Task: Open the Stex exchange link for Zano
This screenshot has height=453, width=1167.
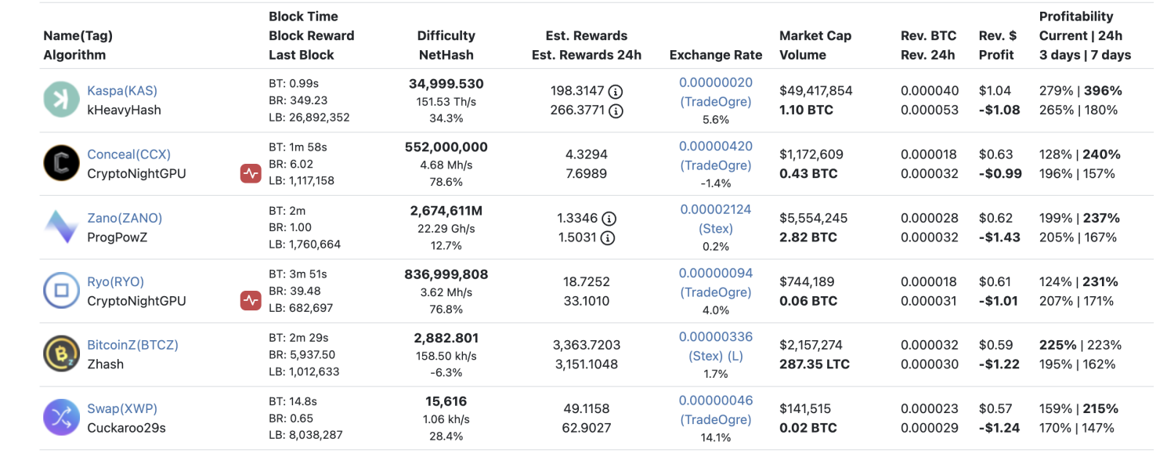Action: [715, 228]
